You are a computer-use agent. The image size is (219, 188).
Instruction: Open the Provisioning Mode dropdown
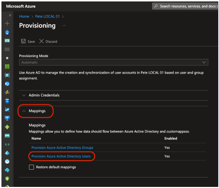pyautogui.click(x=113, y=62)
